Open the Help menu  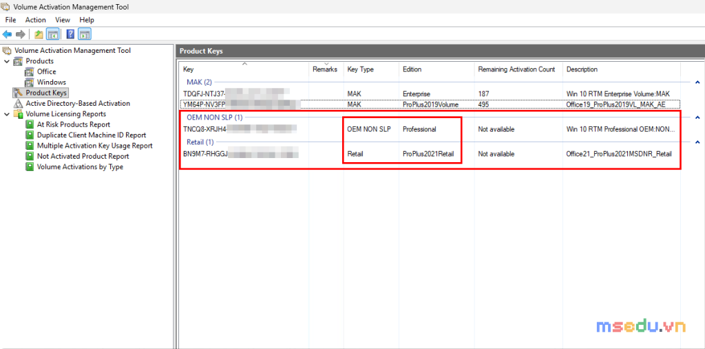coord(87,20)
